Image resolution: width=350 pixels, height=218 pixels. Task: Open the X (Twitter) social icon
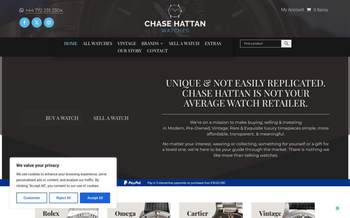pos(36,22)
